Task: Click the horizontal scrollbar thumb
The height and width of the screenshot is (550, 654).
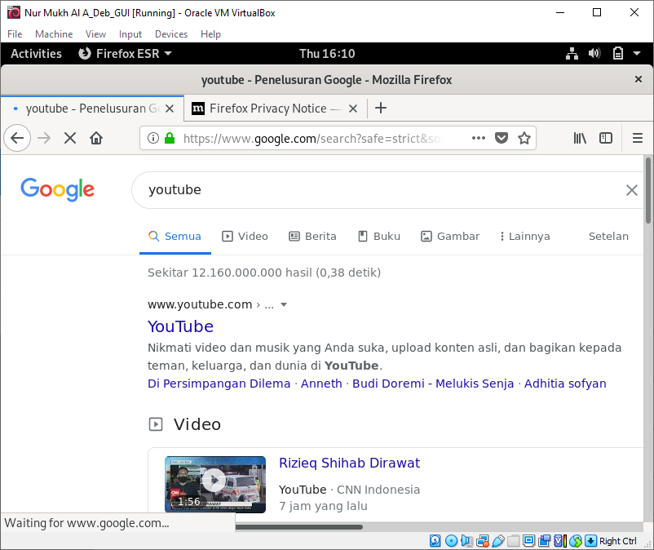Action: (299, 527)
